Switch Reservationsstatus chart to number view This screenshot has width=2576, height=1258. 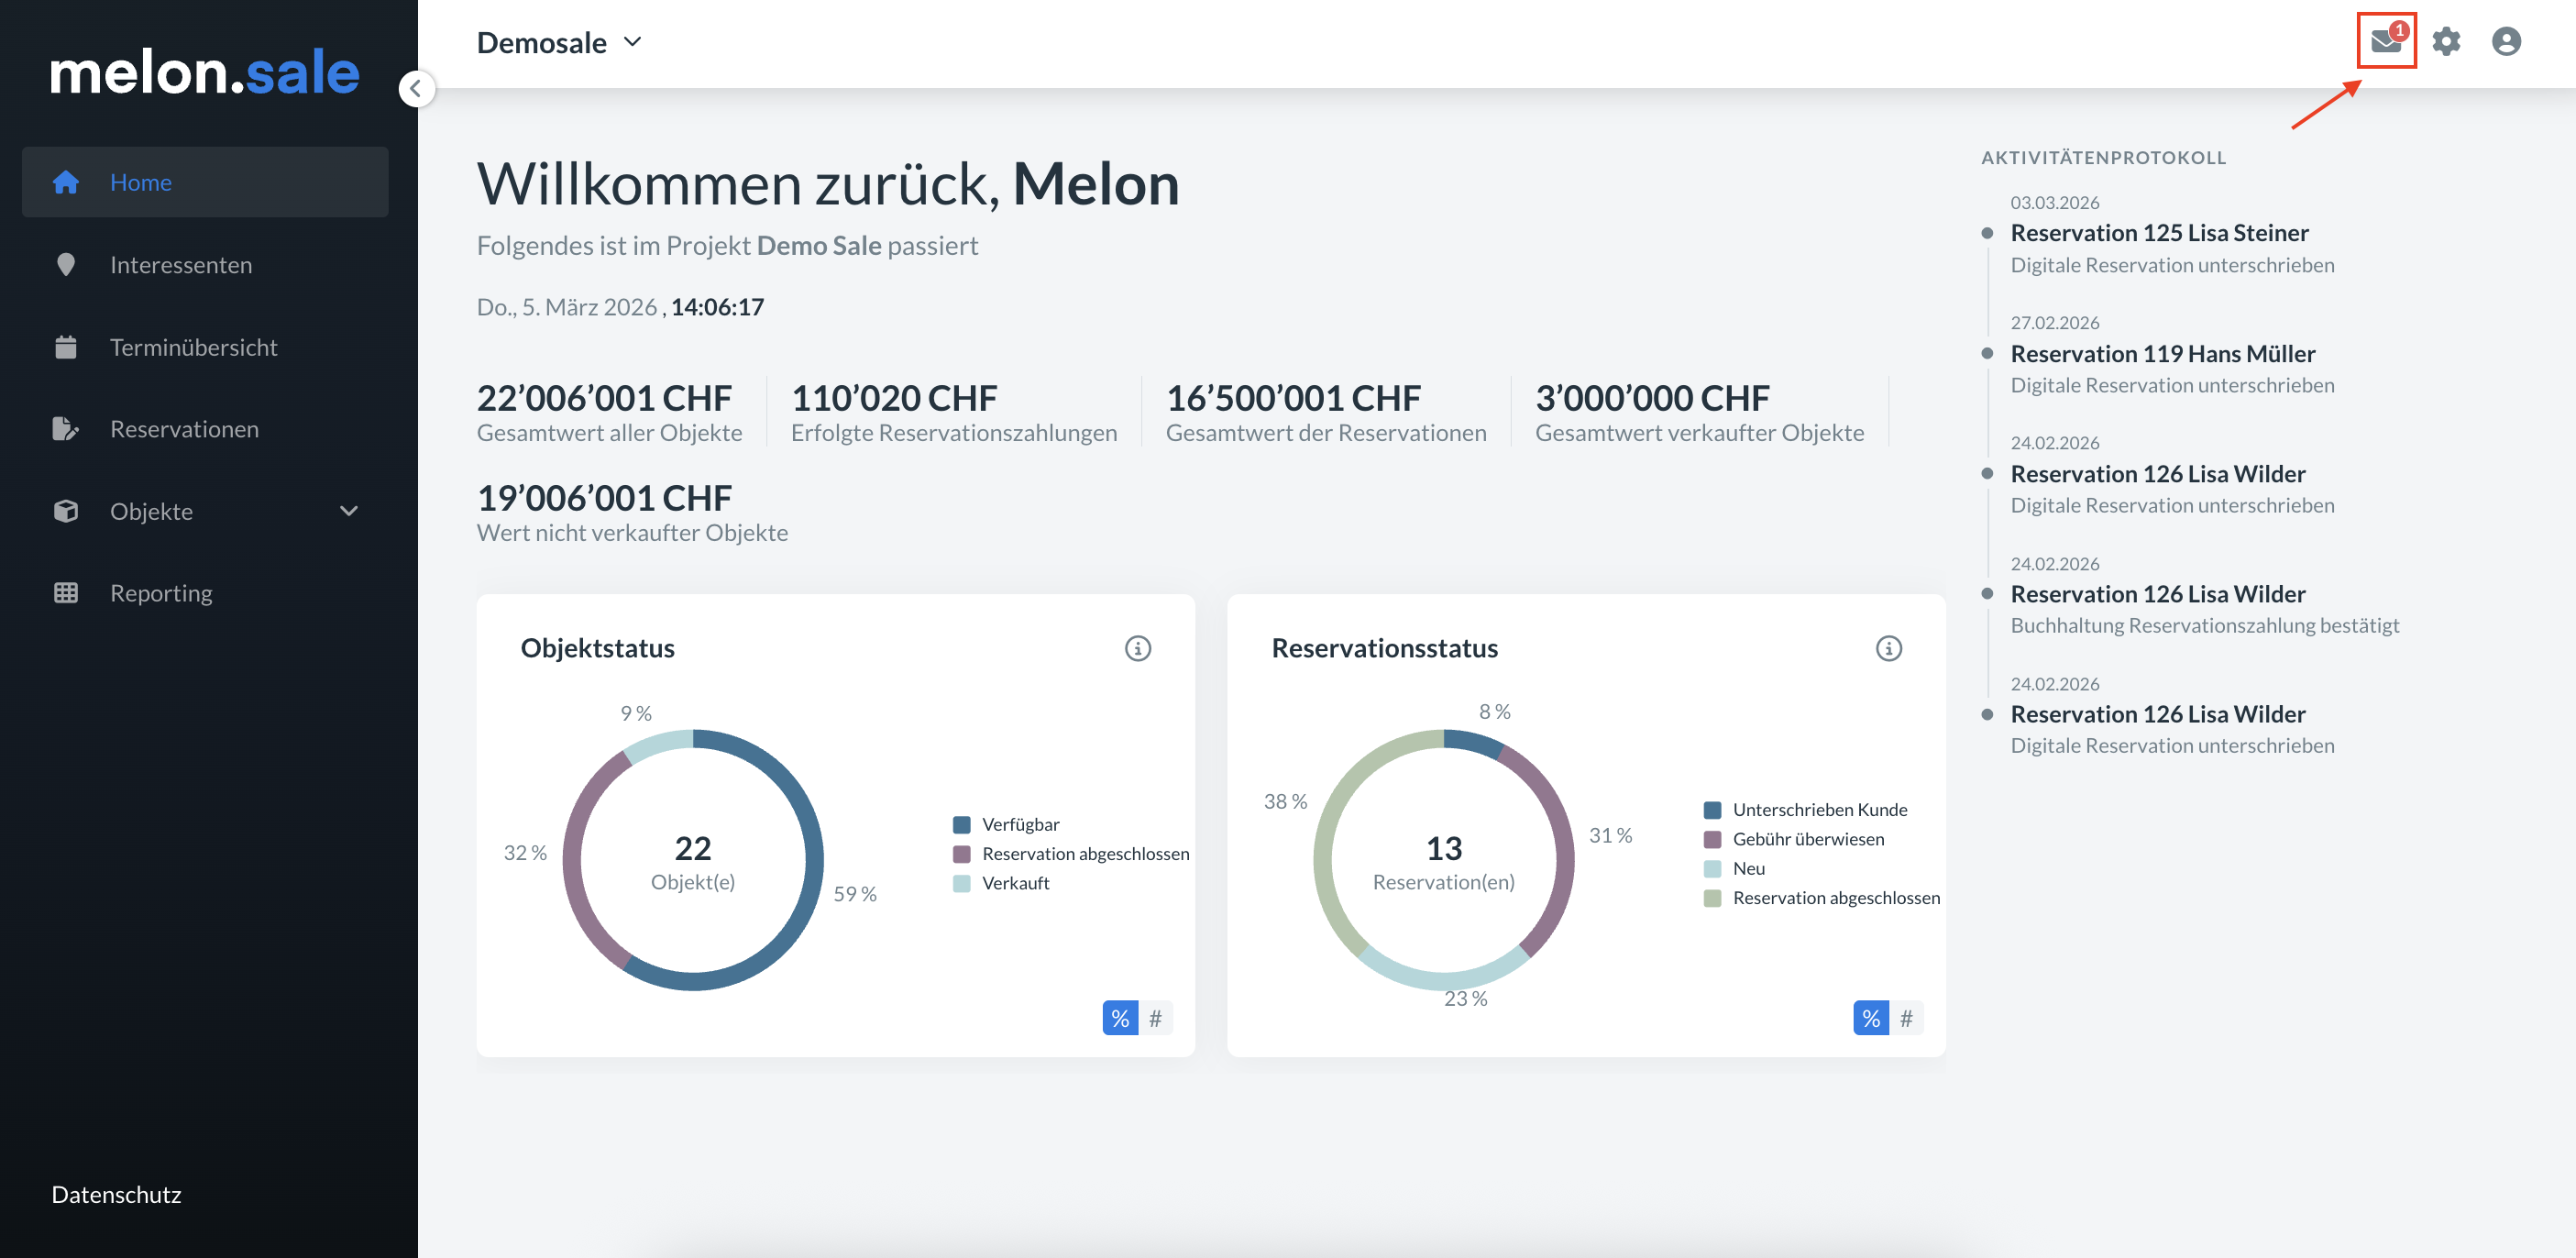(1906, 1018)
